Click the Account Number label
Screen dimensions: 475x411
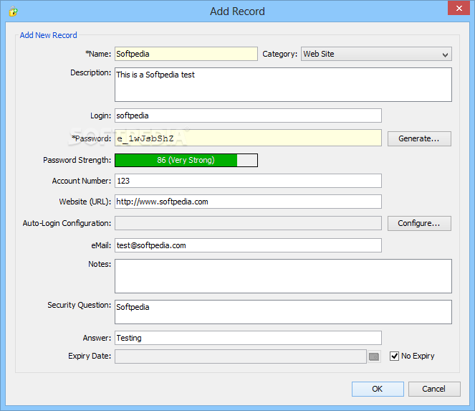pos(82,181)
